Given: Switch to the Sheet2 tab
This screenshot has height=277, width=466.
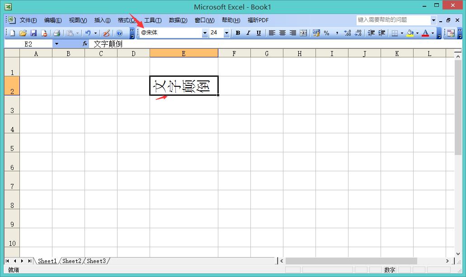Looking at the screenshot, I should click(71, 261).
